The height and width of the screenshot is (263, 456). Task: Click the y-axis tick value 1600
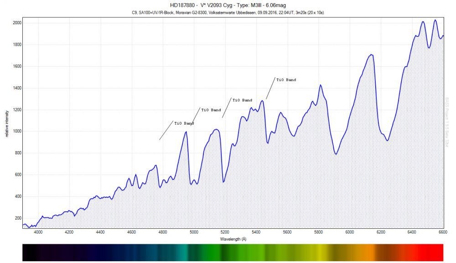pos(17,66)
